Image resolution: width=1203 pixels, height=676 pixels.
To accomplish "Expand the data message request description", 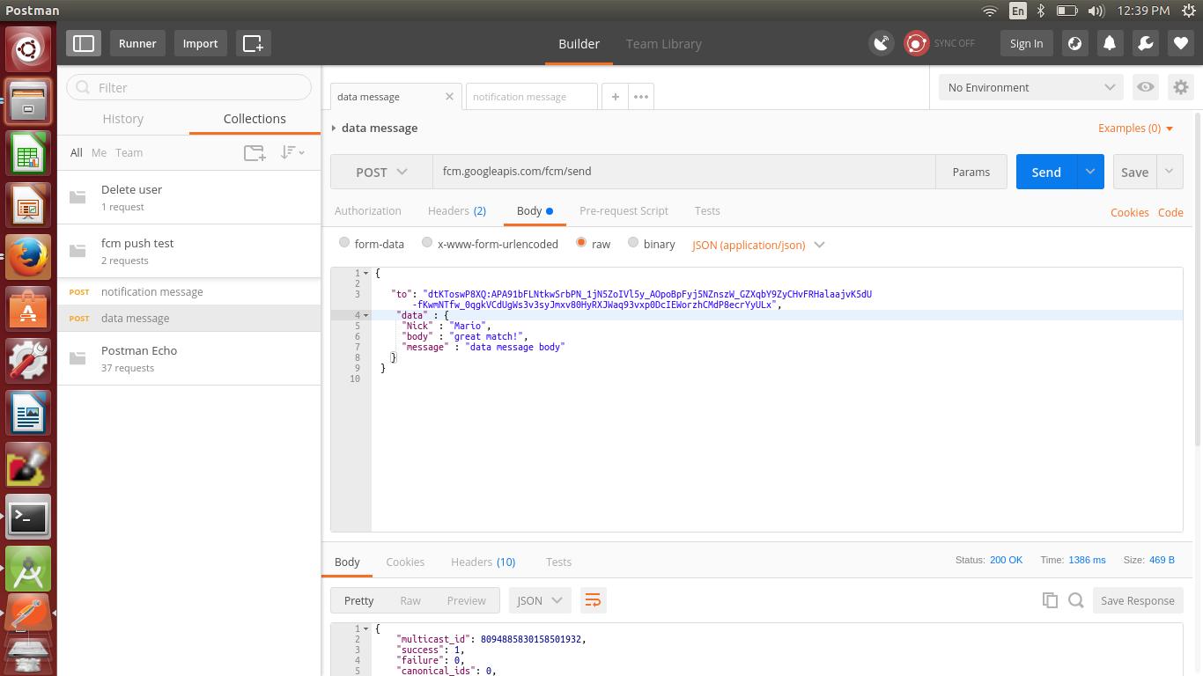I will (x=334, y=129).
